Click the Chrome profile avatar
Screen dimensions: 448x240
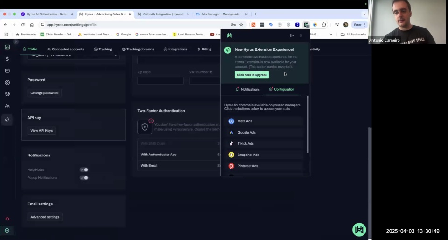click(x=346, y=25)
